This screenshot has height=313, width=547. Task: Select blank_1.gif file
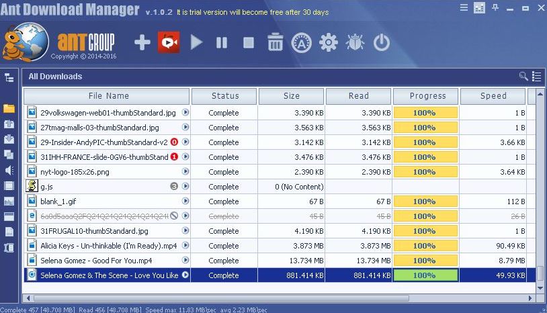tap(58, 202)
